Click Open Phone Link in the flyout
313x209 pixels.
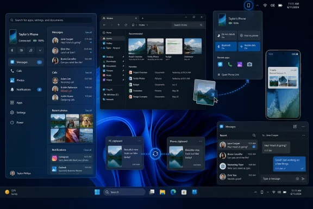coord(228,75)
